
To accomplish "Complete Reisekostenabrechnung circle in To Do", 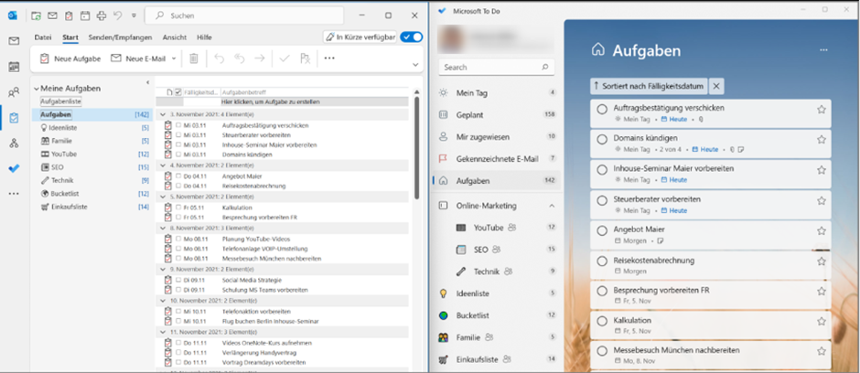I will pos(602,261).
